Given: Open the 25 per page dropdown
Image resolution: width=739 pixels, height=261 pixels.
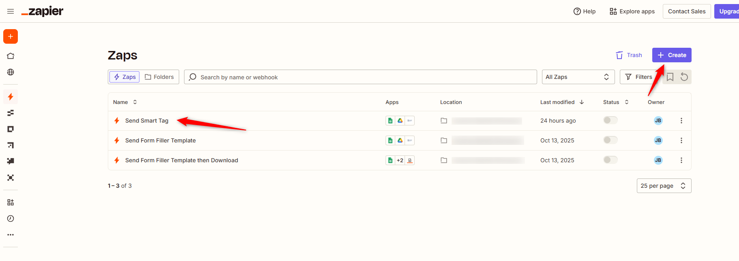Looking at the screenshot, I should (x=664, y=186).
